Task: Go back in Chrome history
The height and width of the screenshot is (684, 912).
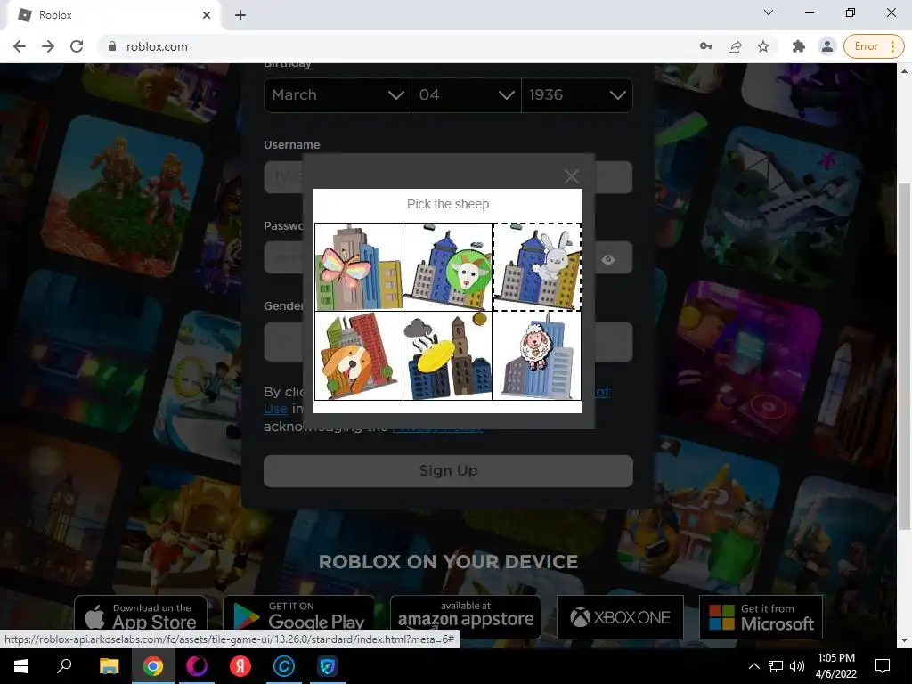Action: [20, 46]
